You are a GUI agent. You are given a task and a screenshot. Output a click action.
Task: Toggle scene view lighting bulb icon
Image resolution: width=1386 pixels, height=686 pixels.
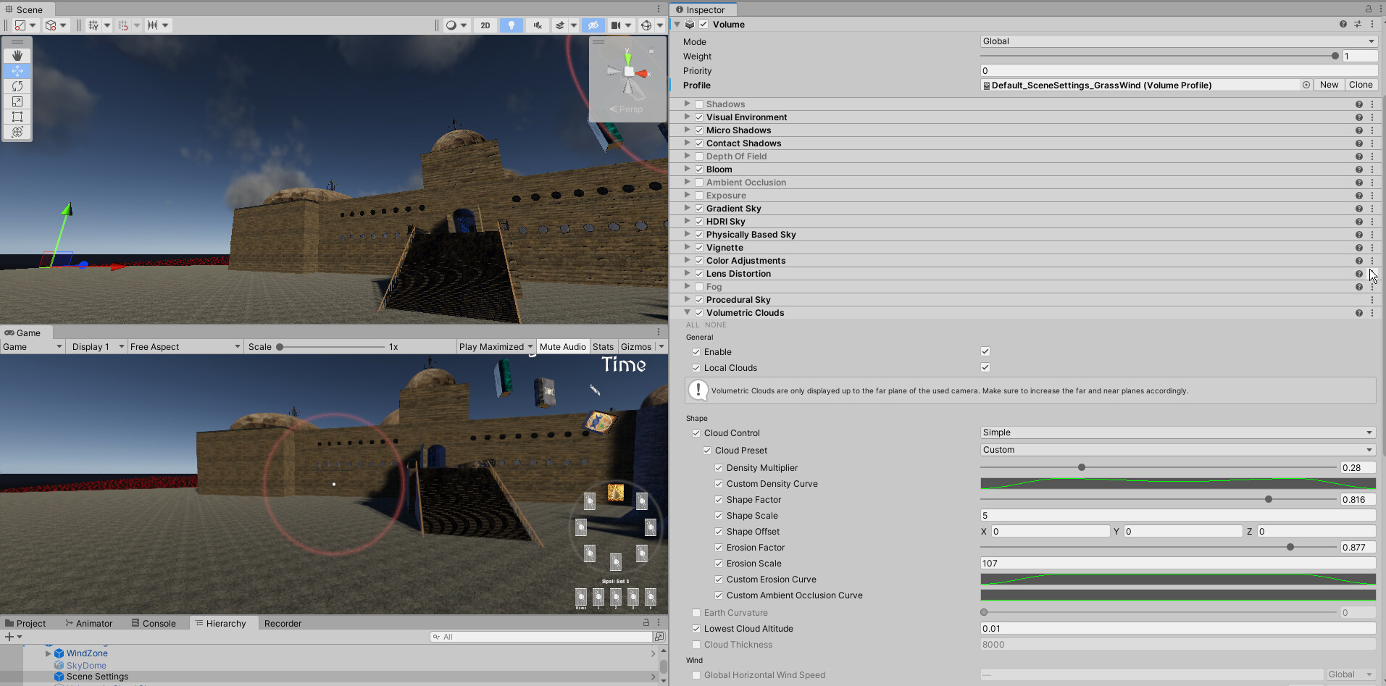512,25
